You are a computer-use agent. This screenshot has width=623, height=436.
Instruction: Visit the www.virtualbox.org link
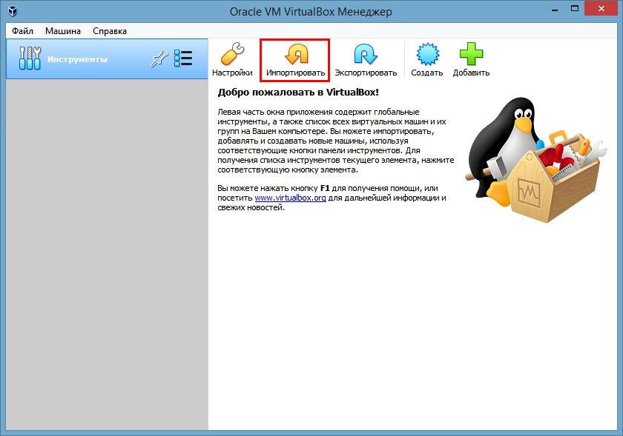pos(291,198)
